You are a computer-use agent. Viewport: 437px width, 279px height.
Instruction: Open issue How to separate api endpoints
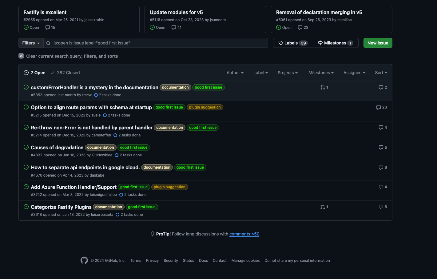85,167
